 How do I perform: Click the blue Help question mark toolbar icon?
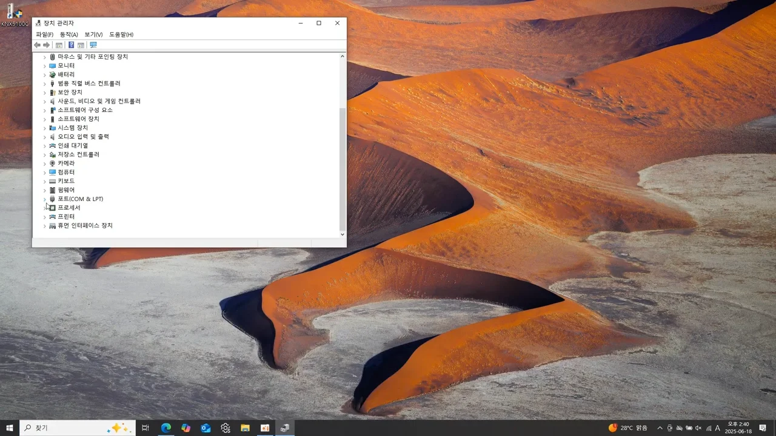click(x=71, y=45)
